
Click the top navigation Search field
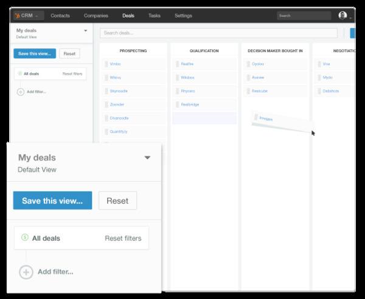pos(304,16)
